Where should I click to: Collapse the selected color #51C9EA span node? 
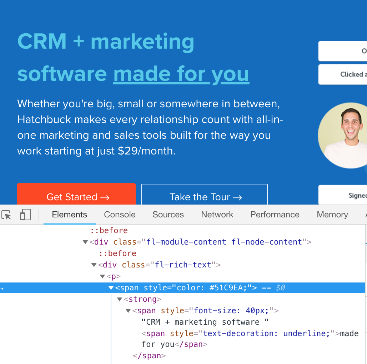[111, 288]
